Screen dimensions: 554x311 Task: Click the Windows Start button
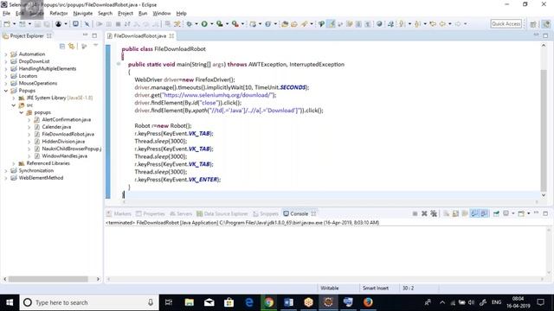coord(10,302)
